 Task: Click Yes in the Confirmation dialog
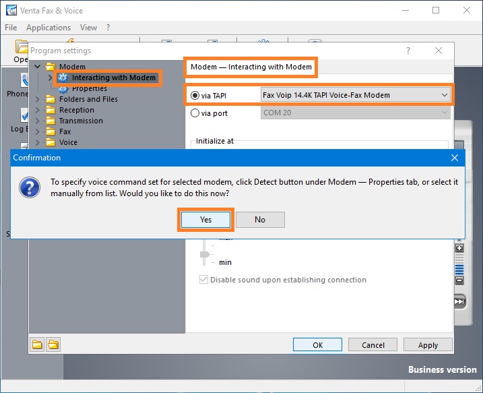coord(205,220)
